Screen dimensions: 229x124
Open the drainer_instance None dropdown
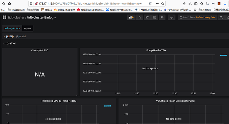click(28, 28)
